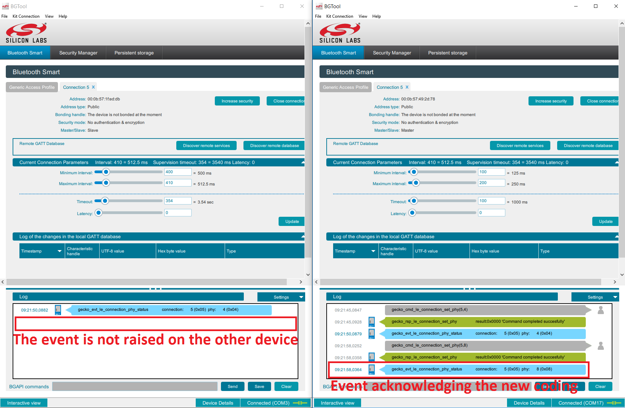Open Device Details in right window status bar

529,403
